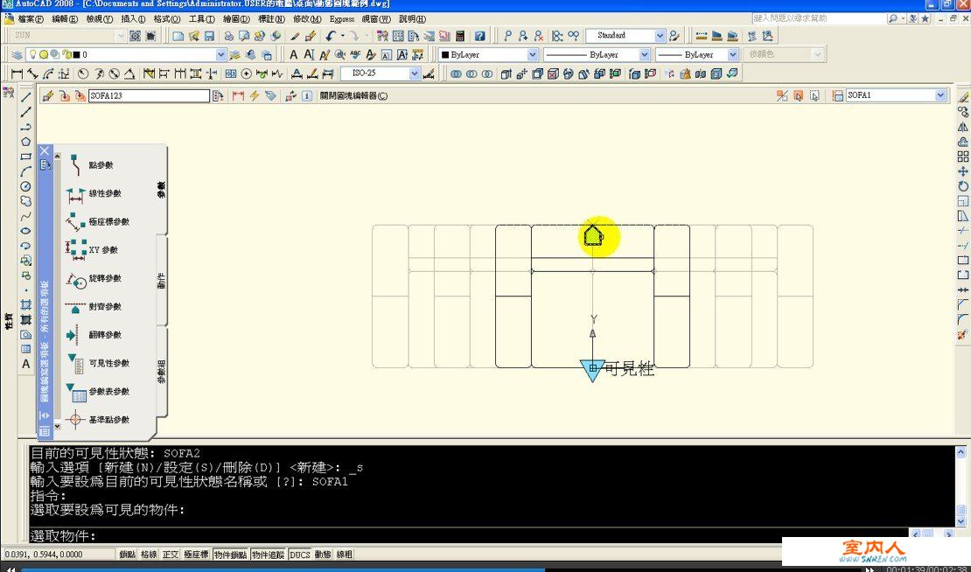Click the command line scrollbar up arrow
The height and width of the screenshot is (572, 971).
pos(961,452)
